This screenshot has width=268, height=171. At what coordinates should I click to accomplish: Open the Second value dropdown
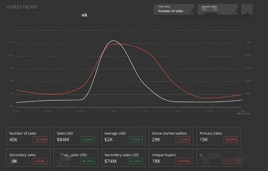pyautogui.click(x=218, y=9)
